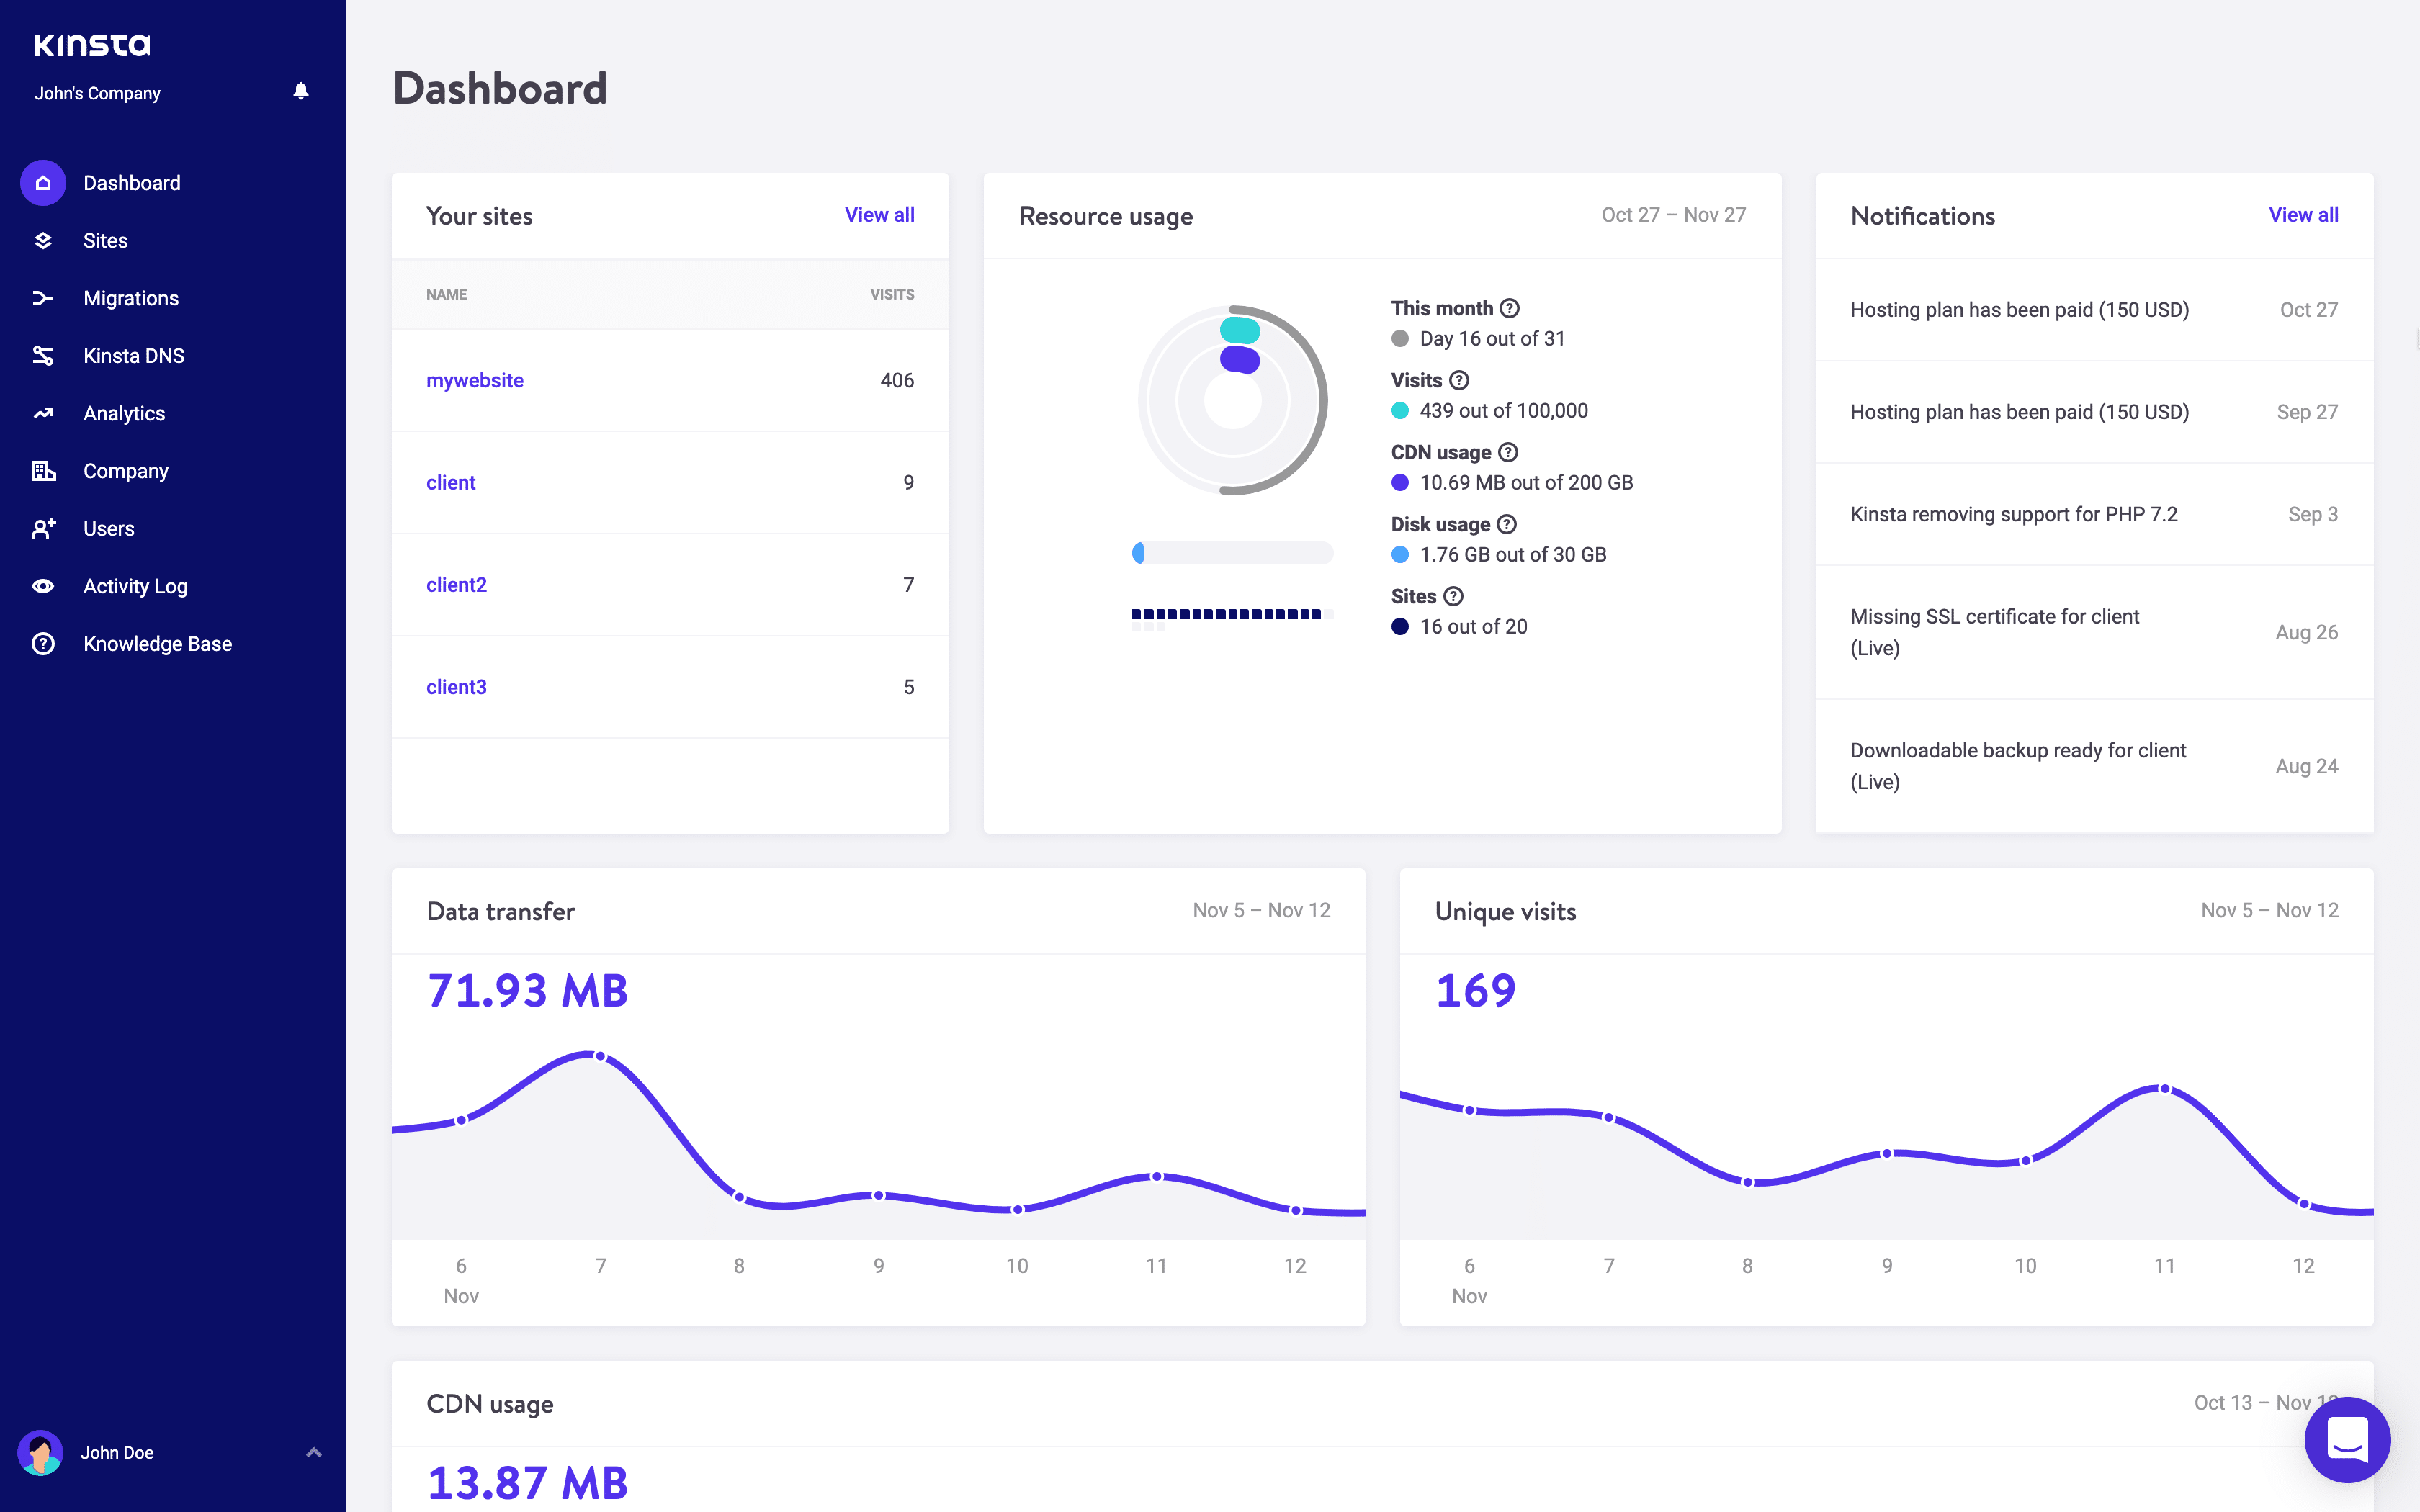Expand the John Doe user menu
The width and height of the screenshot is (2420, 1512).
coord(313,1452)
